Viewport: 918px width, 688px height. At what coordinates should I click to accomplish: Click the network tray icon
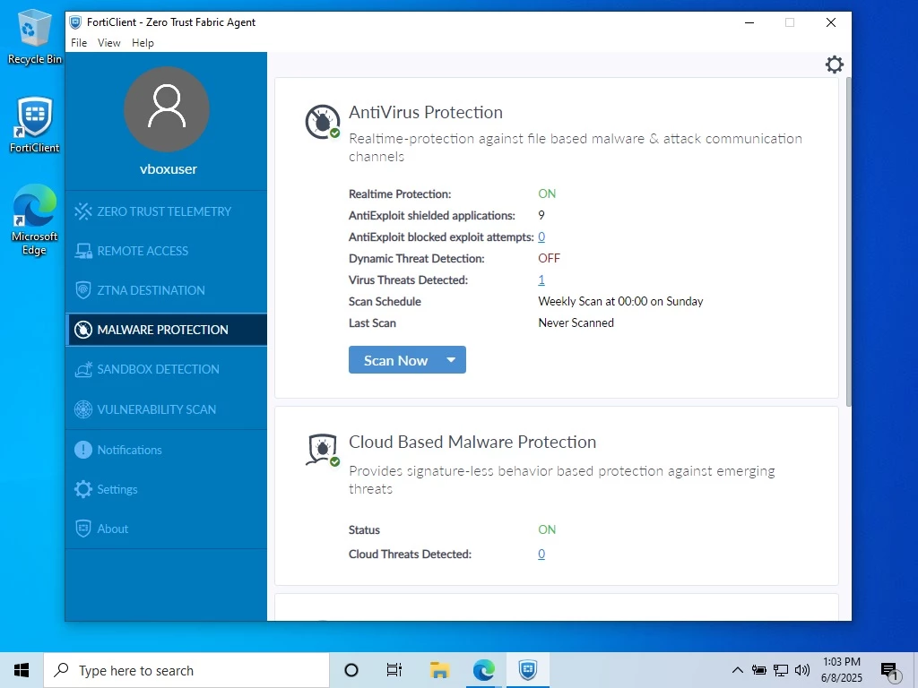coord(781,670)
